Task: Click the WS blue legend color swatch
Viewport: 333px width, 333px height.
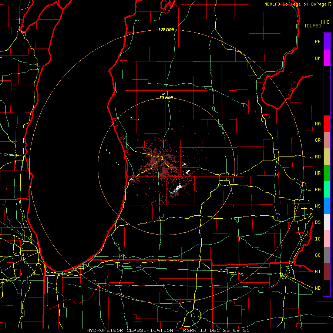Action: pos(327,206)
